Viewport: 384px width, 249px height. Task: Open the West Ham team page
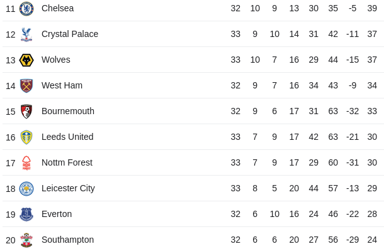tap(62, 85)
